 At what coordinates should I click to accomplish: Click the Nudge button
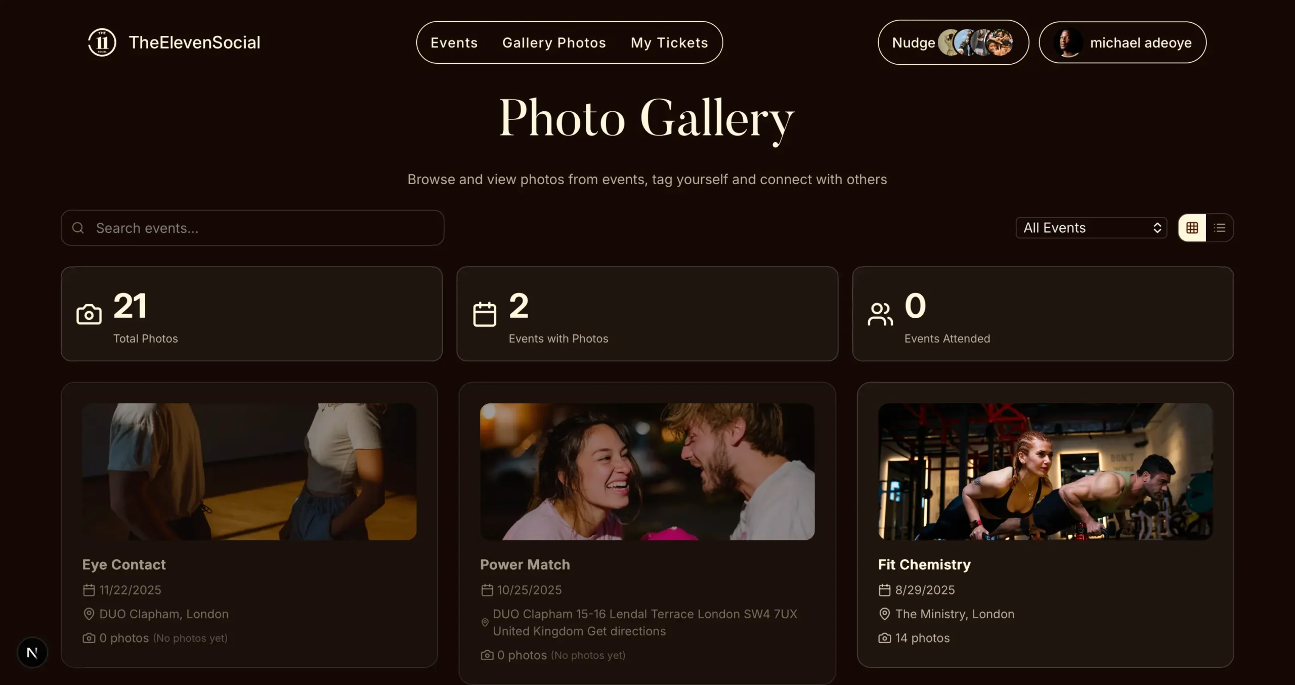[913, 42]
